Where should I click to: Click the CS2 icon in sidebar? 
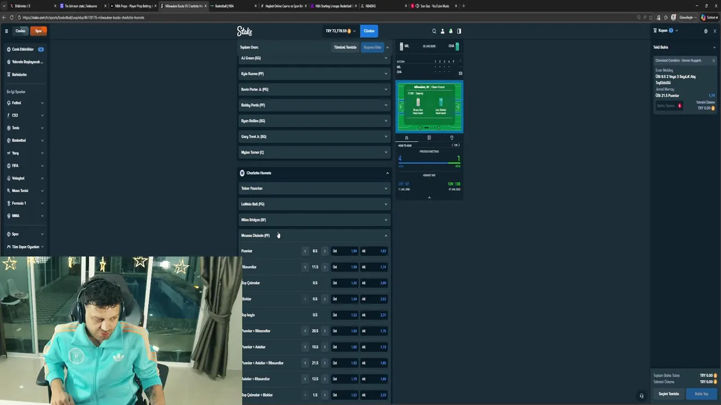click(9, 115)
